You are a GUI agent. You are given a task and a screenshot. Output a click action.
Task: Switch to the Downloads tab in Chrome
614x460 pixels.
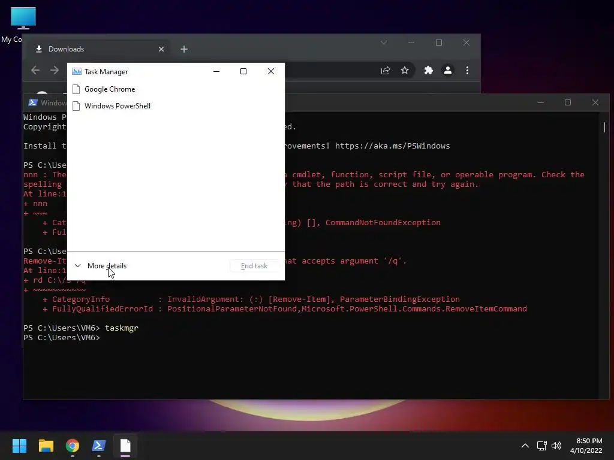click(x=97, y=49)
